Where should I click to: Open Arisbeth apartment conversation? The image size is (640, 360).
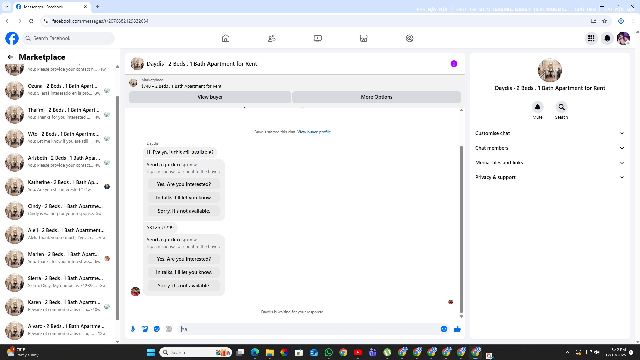[x=59, y=162]
